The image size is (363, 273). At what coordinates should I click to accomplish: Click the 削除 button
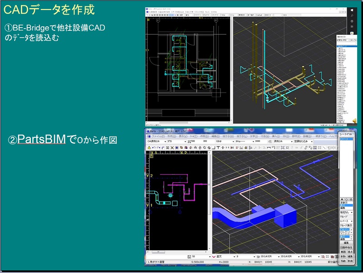pyautogui.click(x=343, y=256)
